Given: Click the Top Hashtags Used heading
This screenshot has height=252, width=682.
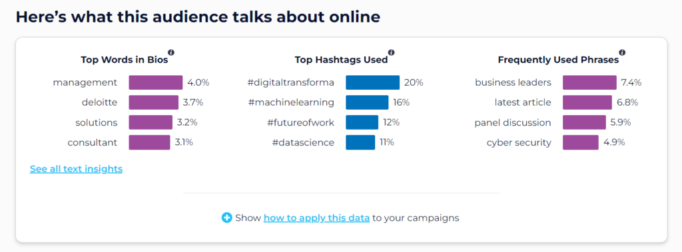Looking at the screenshot, I should click(341, 60).
